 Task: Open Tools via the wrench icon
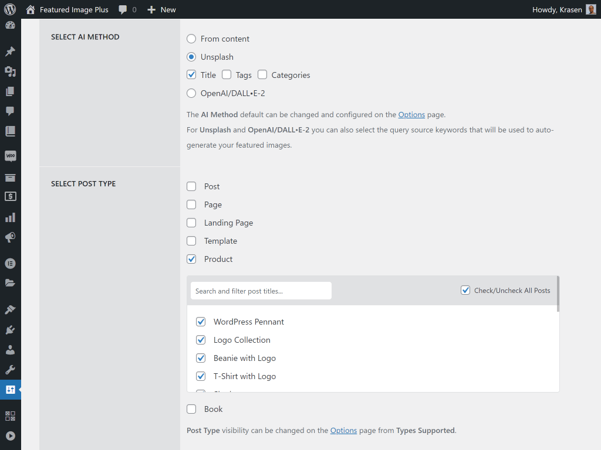11,370
